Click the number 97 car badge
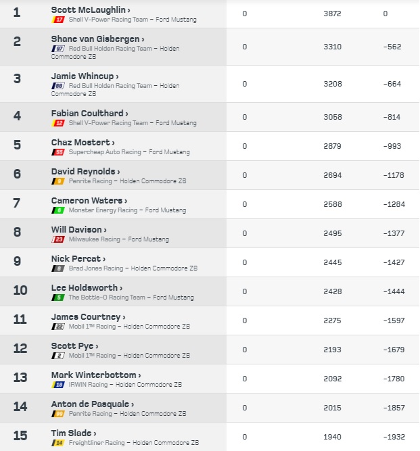Viewport: 420px width, 451px height. point(57,49)
